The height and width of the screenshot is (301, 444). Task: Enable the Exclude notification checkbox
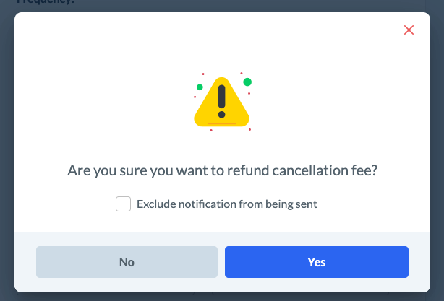pos(123,204)
